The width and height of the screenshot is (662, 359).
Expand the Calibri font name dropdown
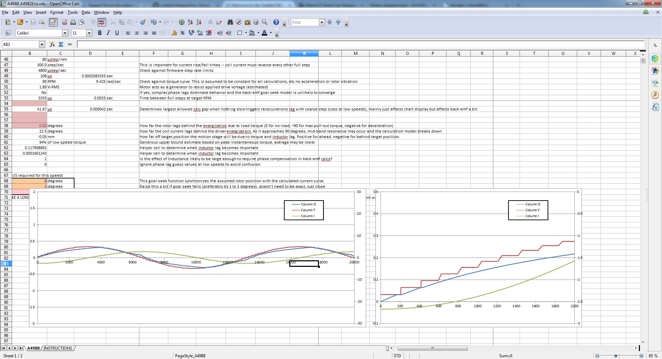pos(65,33)
